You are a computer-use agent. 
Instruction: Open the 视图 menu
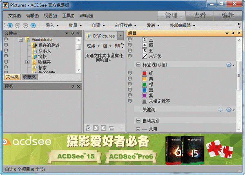pos(50,16)
